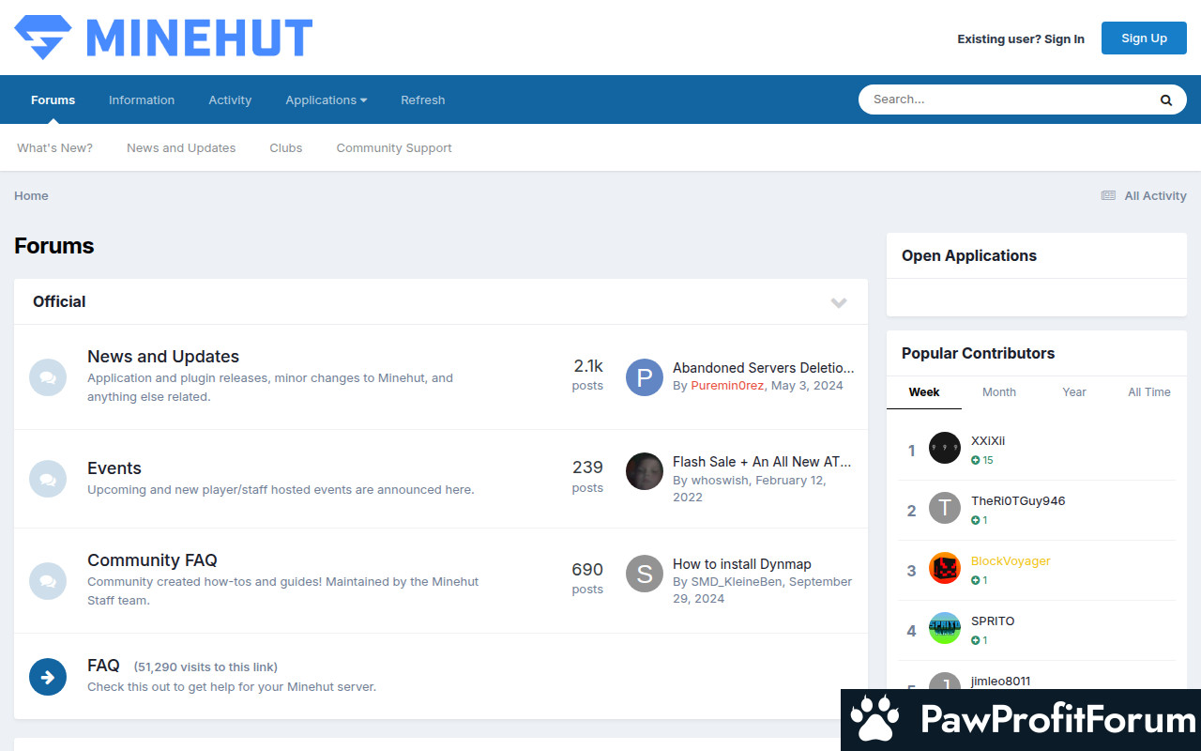Open Abandoned Servers Deletion topic
This screenshot has height=751, width=1201.
(764, 368)
